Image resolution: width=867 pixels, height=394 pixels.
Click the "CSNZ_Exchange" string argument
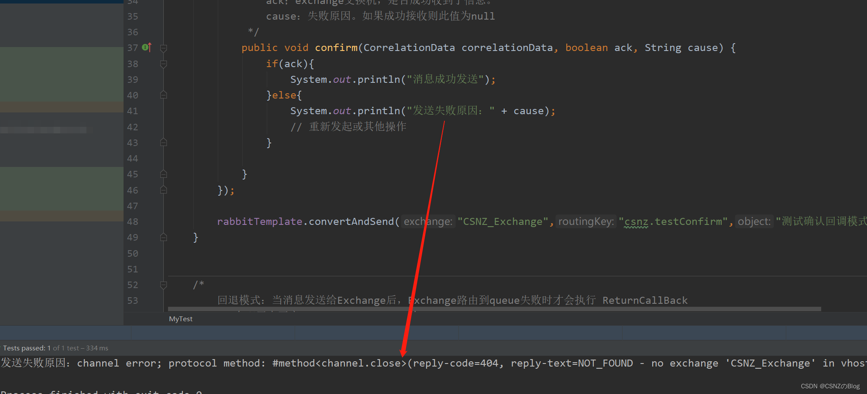click(x=502, y=222)
